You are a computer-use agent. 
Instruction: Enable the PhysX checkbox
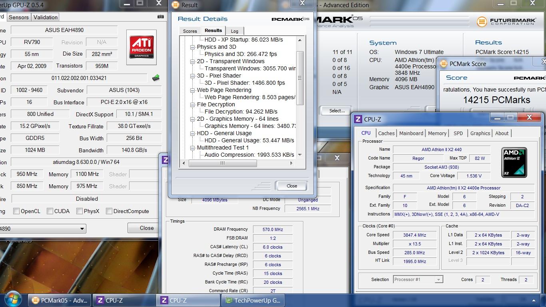[x=80, y=211]
